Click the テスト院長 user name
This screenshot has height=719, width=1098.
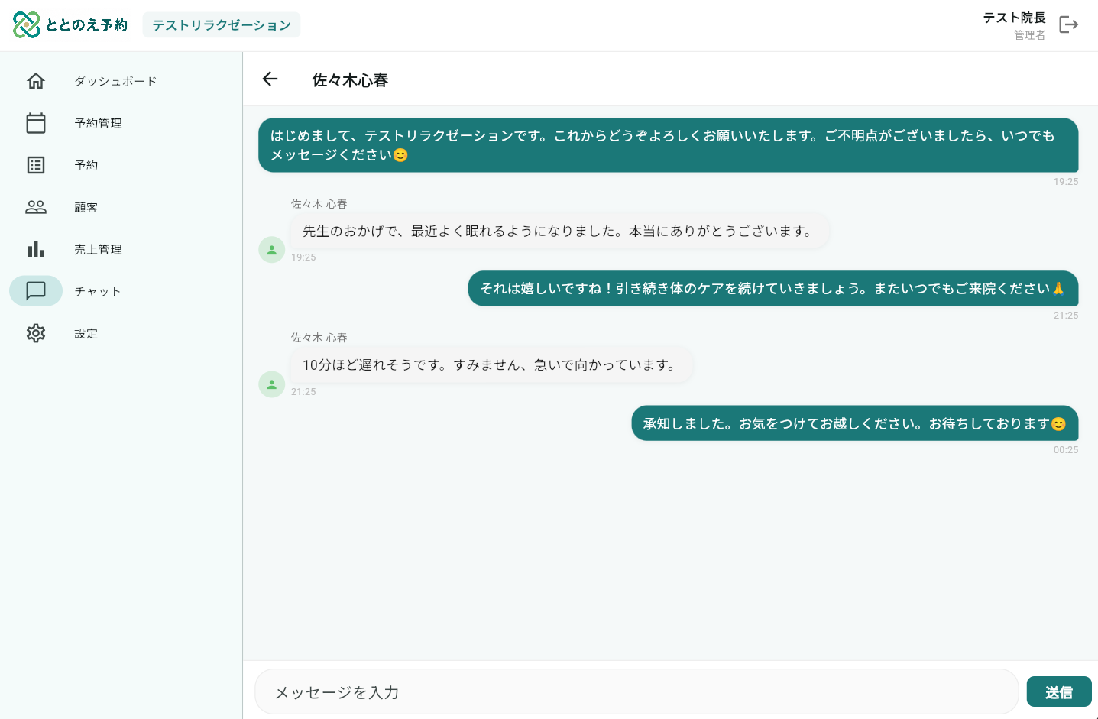pyautogui.click(x=1014, y=18)
